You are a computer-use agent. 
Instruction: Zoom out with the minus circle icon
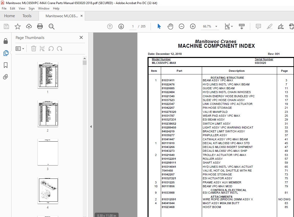[x=182, y=26]
